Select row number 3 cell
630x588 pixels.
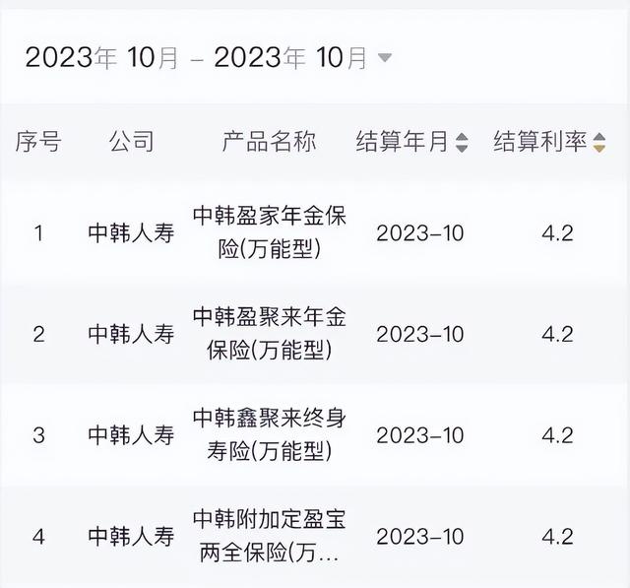[x=38, y=434]
